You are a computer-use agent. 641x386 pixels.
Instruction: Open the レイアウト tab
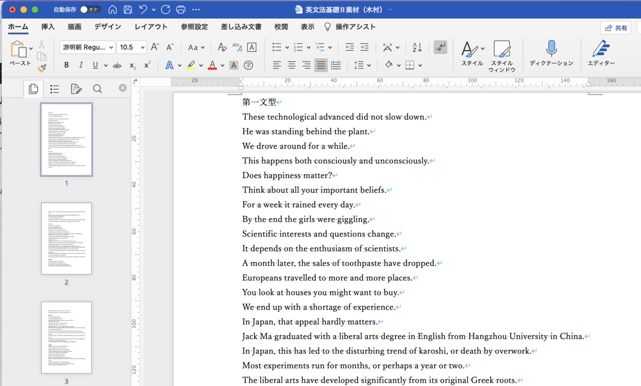151,27
